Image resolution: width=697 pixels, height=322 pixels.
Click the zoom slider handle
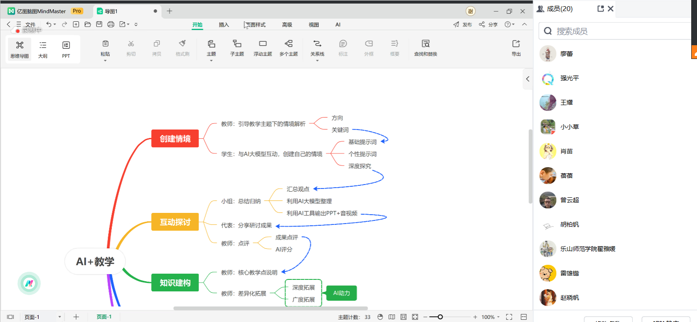point(440,317)
